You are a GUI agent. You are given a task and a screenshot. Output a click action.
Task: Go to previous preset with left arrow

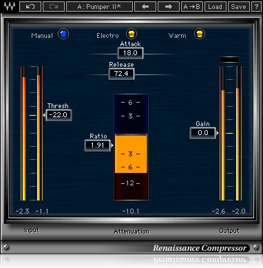pos(145,7)
